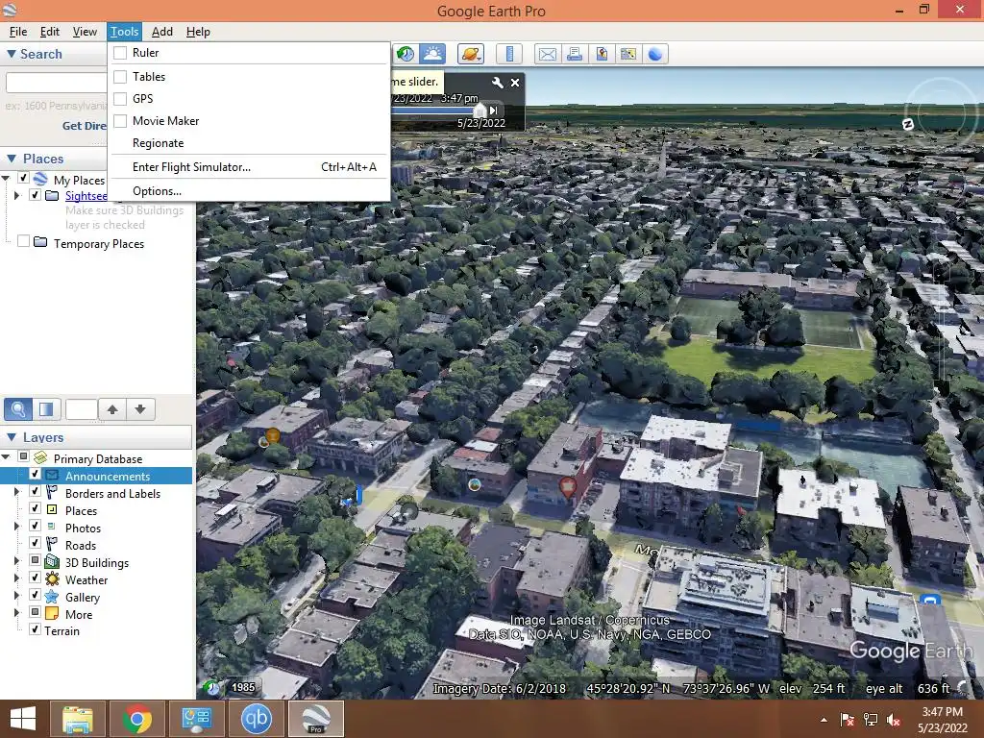
Task: Click the 1985 historical imagery button
Action: click(243, 687)
